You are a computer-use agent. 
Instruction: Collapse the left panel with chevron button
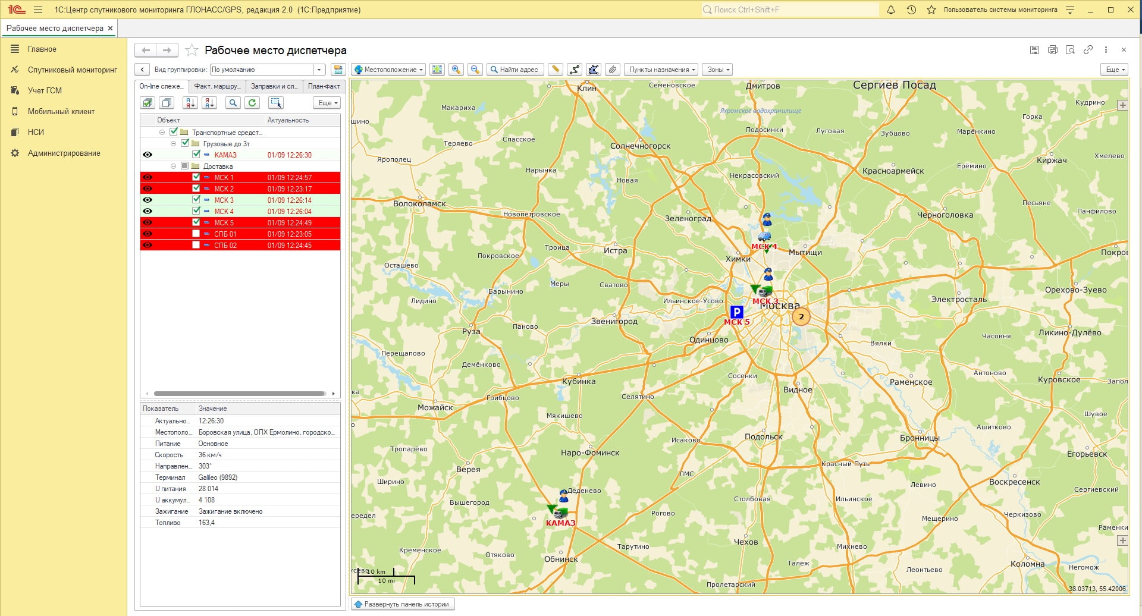click(142, 70)
